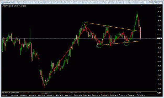Maximize the AUDJPY,M30 chart window
The width and height of the screenshot is (164, 98).
(x=156, y=3)
